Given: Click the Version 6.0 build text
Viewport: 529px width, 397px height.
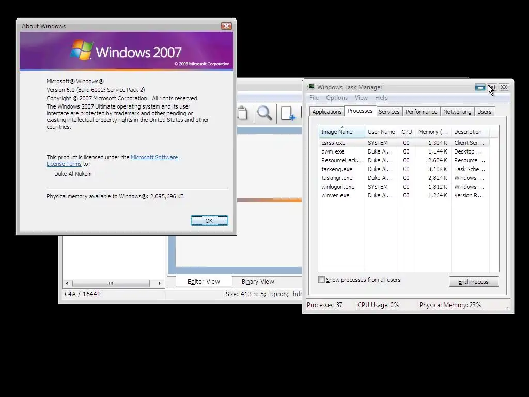Looking at the screenshot, I should (96, 90).
